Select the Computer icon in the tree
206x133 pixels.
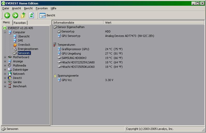[x=10, y=32]
